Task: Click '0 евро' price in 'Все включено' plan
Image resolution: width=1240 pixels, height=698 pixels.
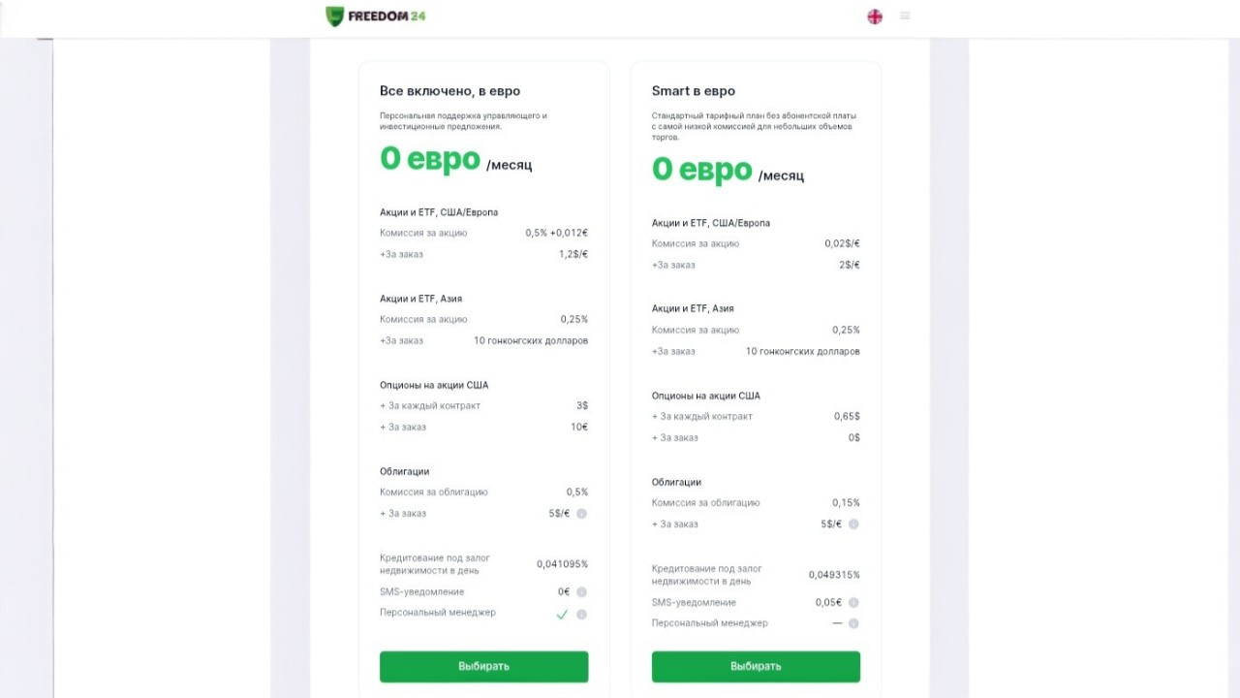Action: point(429,159)
